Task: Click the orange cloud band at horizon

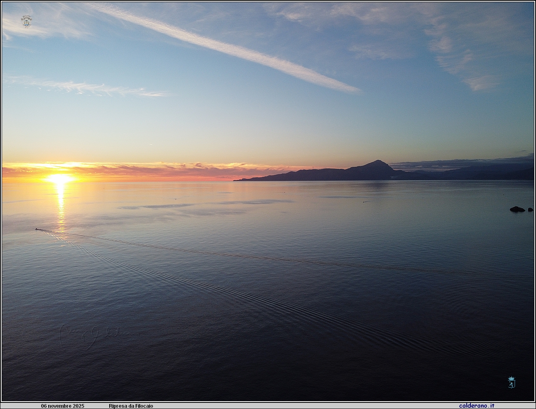Action: point(165,170)
